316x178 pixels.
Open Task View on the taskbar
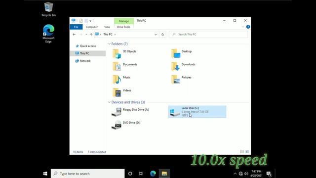tap(141, 174)
